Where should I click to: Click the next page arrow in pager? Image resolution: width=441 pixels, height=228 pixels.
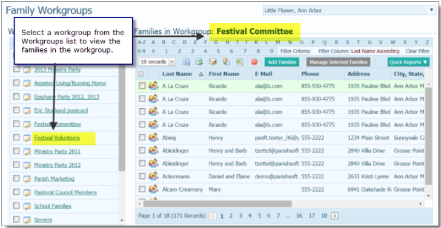(x=334, y=216)
